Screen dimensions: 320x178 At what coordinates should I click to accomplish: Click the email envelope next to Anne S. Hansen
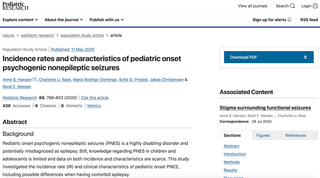pyautogui.click(x=35, y=80)
